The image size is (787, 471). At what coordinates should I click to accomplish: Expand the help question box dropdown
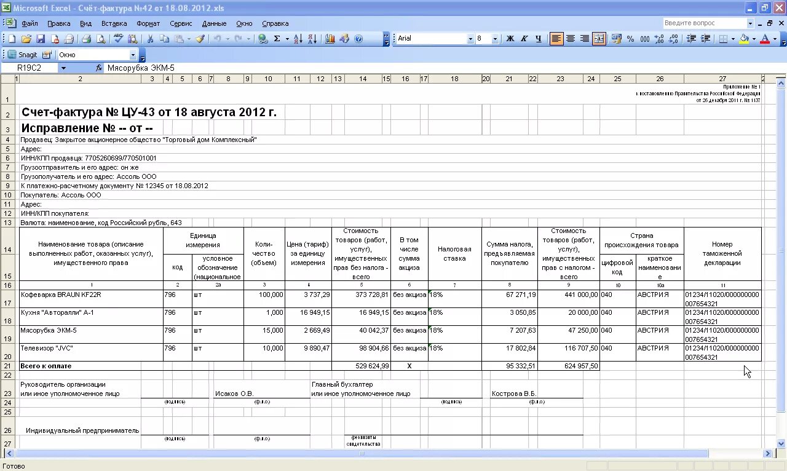click(x=750, y=23)
